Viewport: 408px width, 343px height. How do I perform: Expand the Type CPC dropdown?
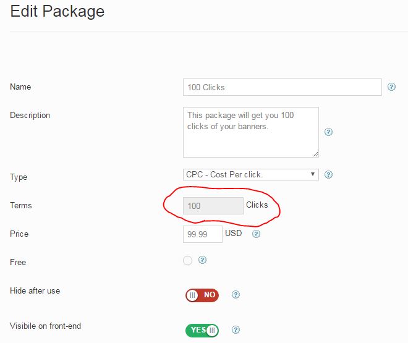click(251, 174)
